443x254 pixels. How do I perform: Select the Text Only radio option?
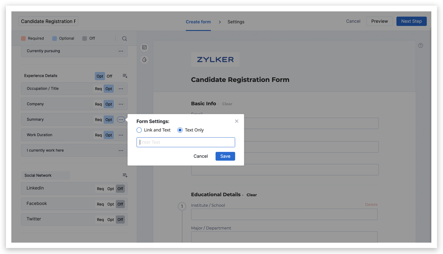pos(180,130)
